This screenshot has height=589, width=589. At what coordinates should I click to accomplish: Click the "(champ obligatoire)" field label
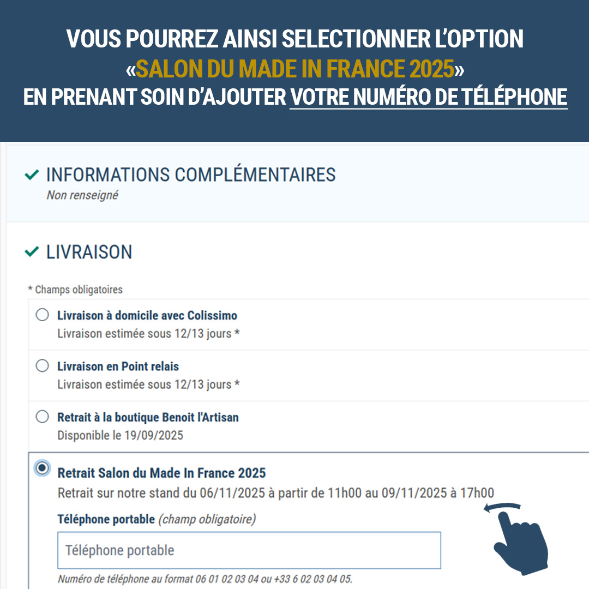coord(207,519)
